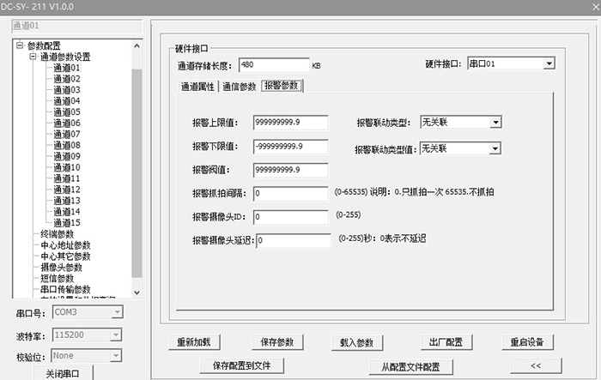Select 通道12 in the tree
This screenshot has width=601, height=380.
tap(66, 190)
